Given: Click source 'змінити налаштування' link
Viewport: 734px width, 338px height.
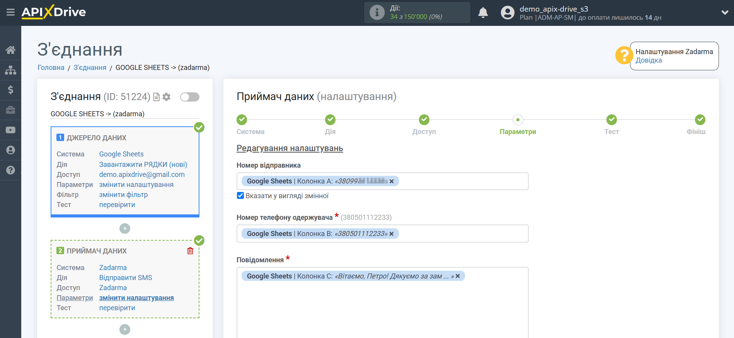Looking at the screenshot, I should (x=136, y=185).
